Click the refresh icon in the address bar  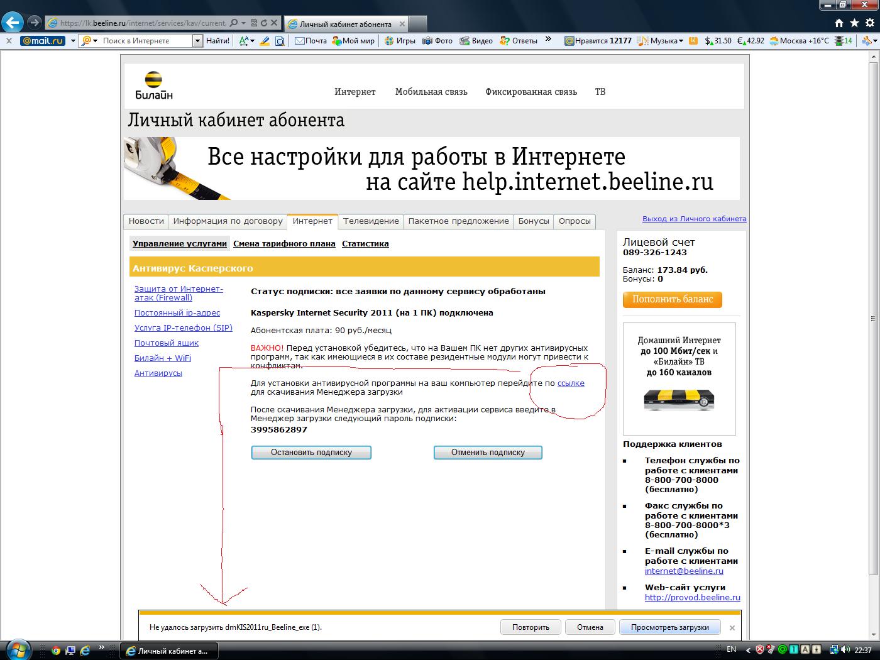tap(265, 23)
